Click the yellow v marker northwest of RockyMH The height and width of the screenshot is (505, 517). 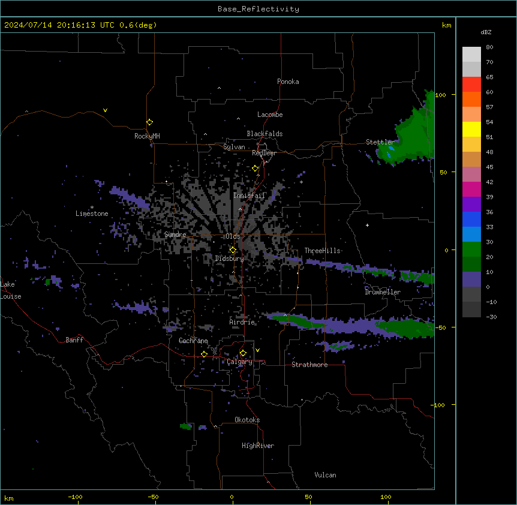pos(105,110)
